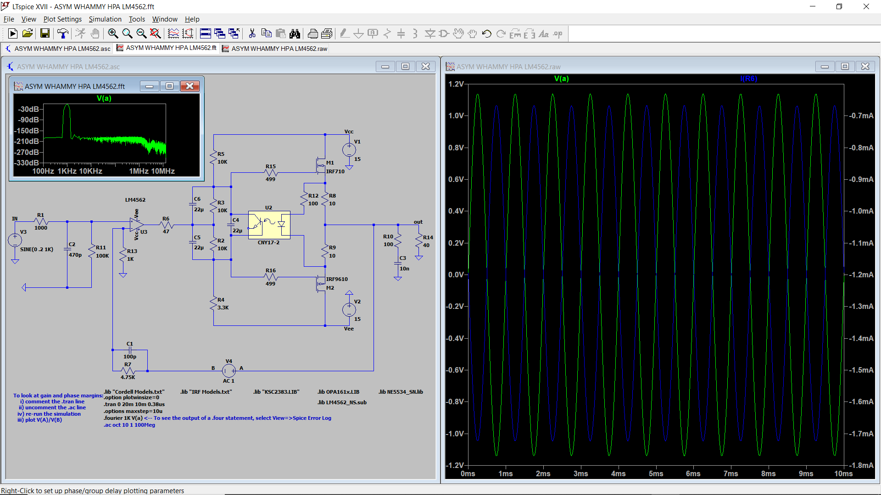Screen dimensions: 881x495
Task: Minimize the FFT sub-window
Action: point(150,86)
